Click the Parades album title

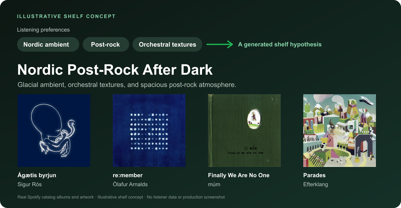click(314, 175)
